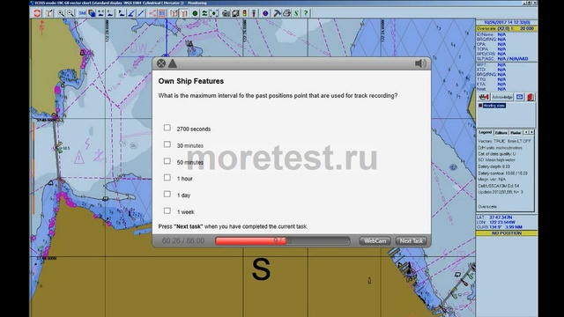Screen dimensions: 564x317
Task: Zoom in with the first magnifier icon
Action: [x=61, y=13]
